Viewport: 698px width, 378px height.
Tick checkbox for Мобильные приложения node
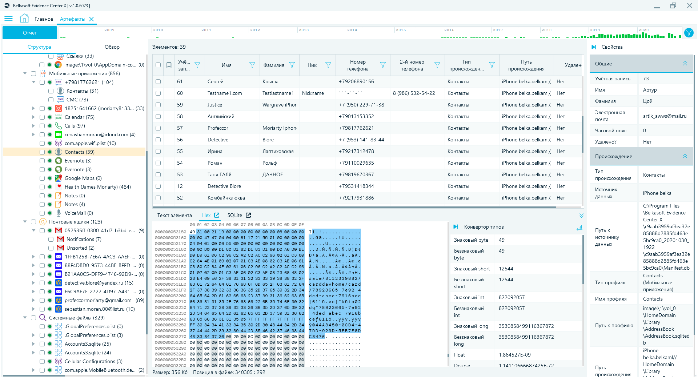(x=33, y=73)
